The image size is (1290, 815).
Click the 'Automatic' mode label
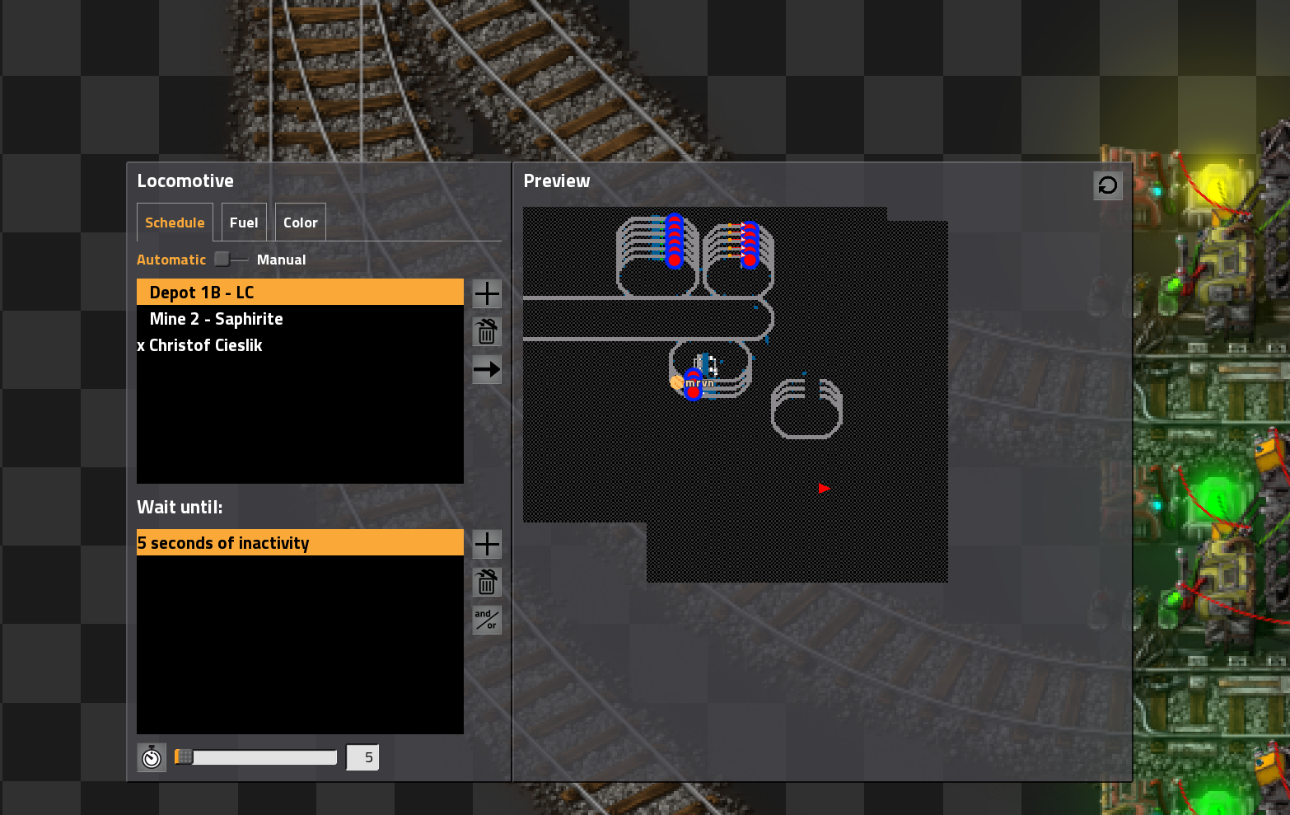pos(171,260)
